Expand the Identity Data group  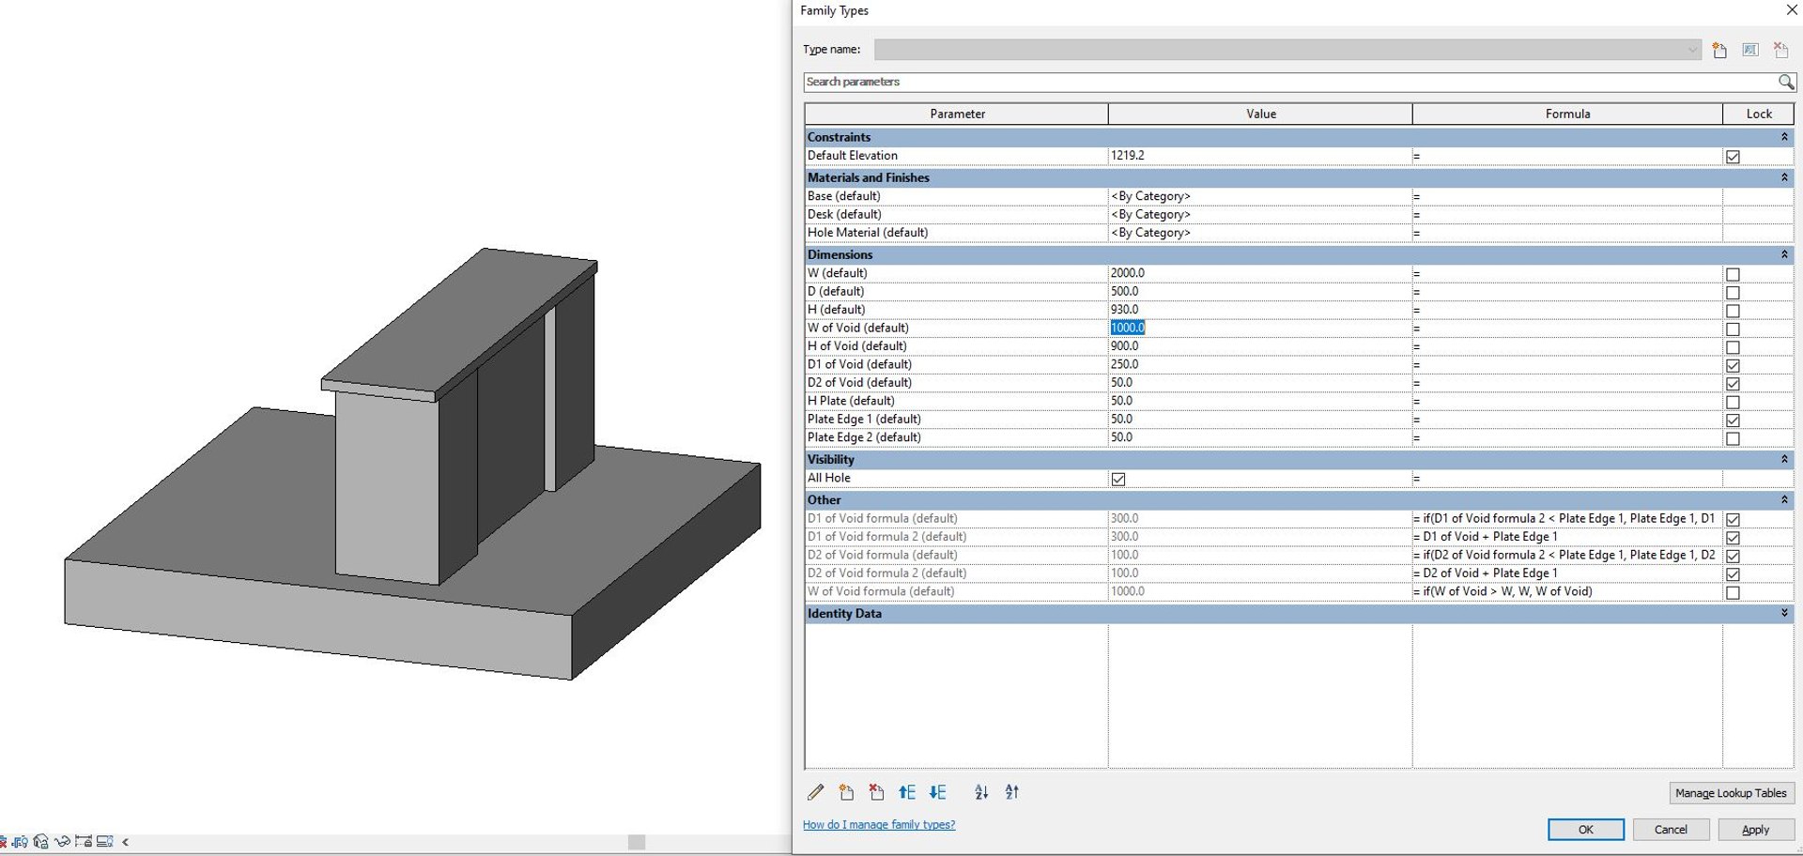(x=1784, y=613)
